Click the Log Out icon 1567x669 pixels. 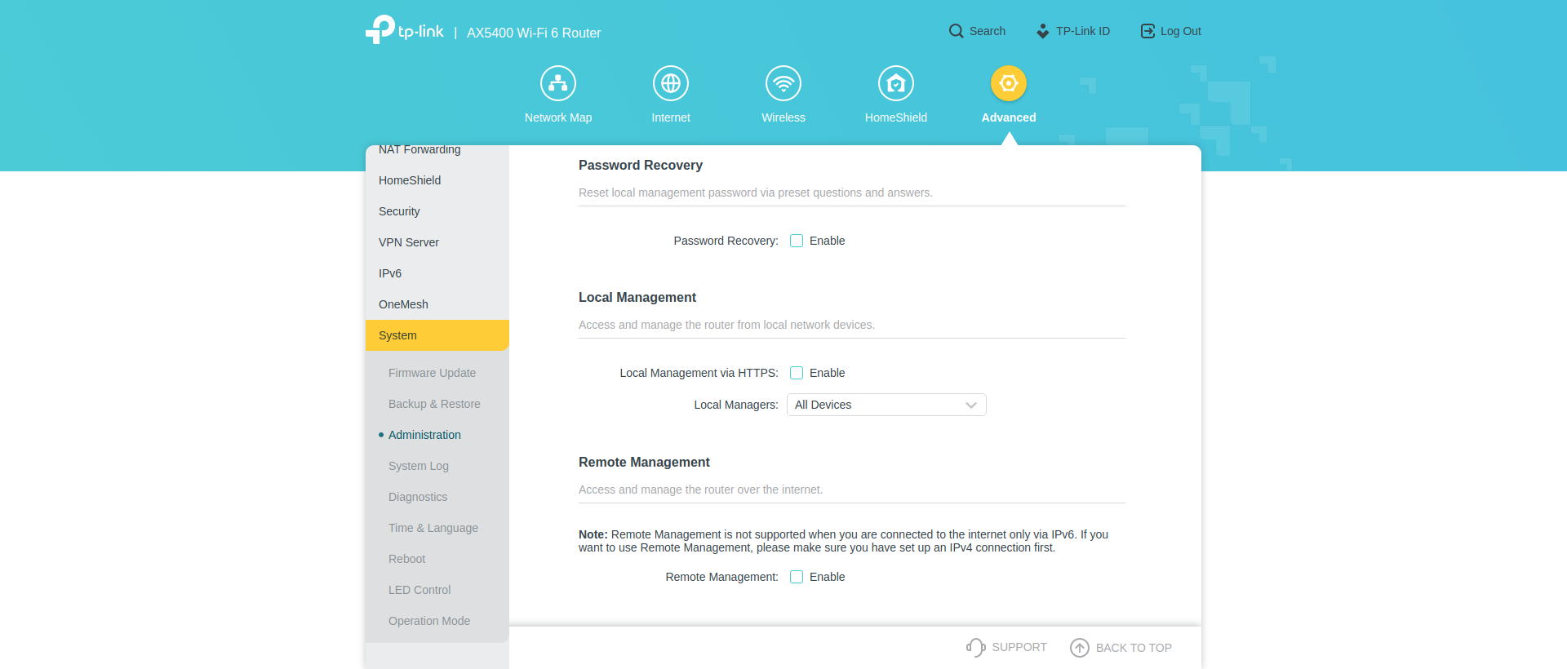click(1148, 31)
